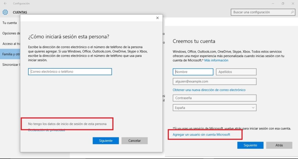Click the Correo electrónico o teléfono field
The image size is (298, 159).
coord(70,72)
